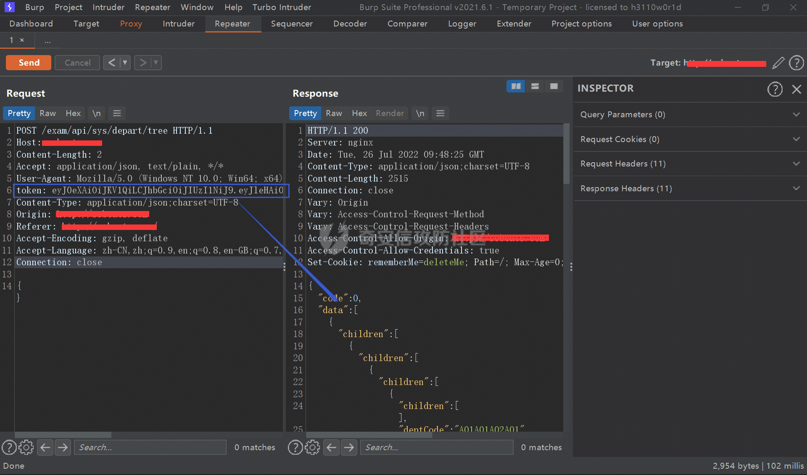Switch to the Extender tab
The width and height of the screenshot is (807, 475).
tap(514, 24)
